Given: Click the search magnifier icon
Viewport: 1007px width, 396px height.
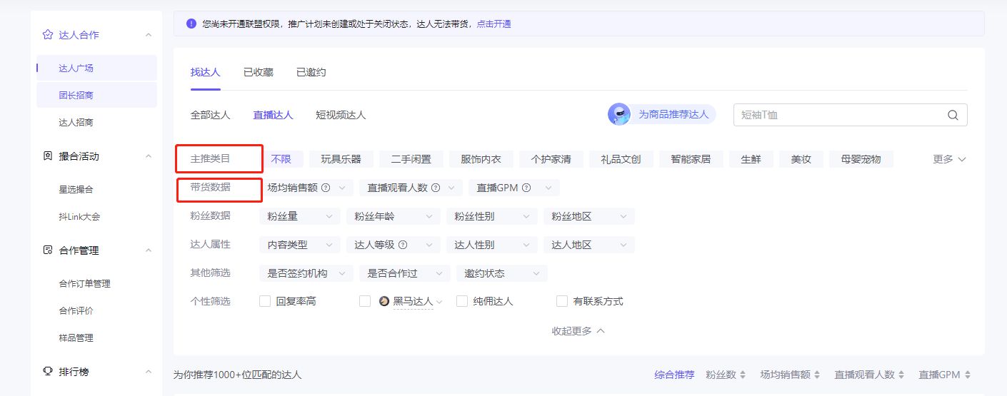Looking at the screenshot, I should (953, 115).
